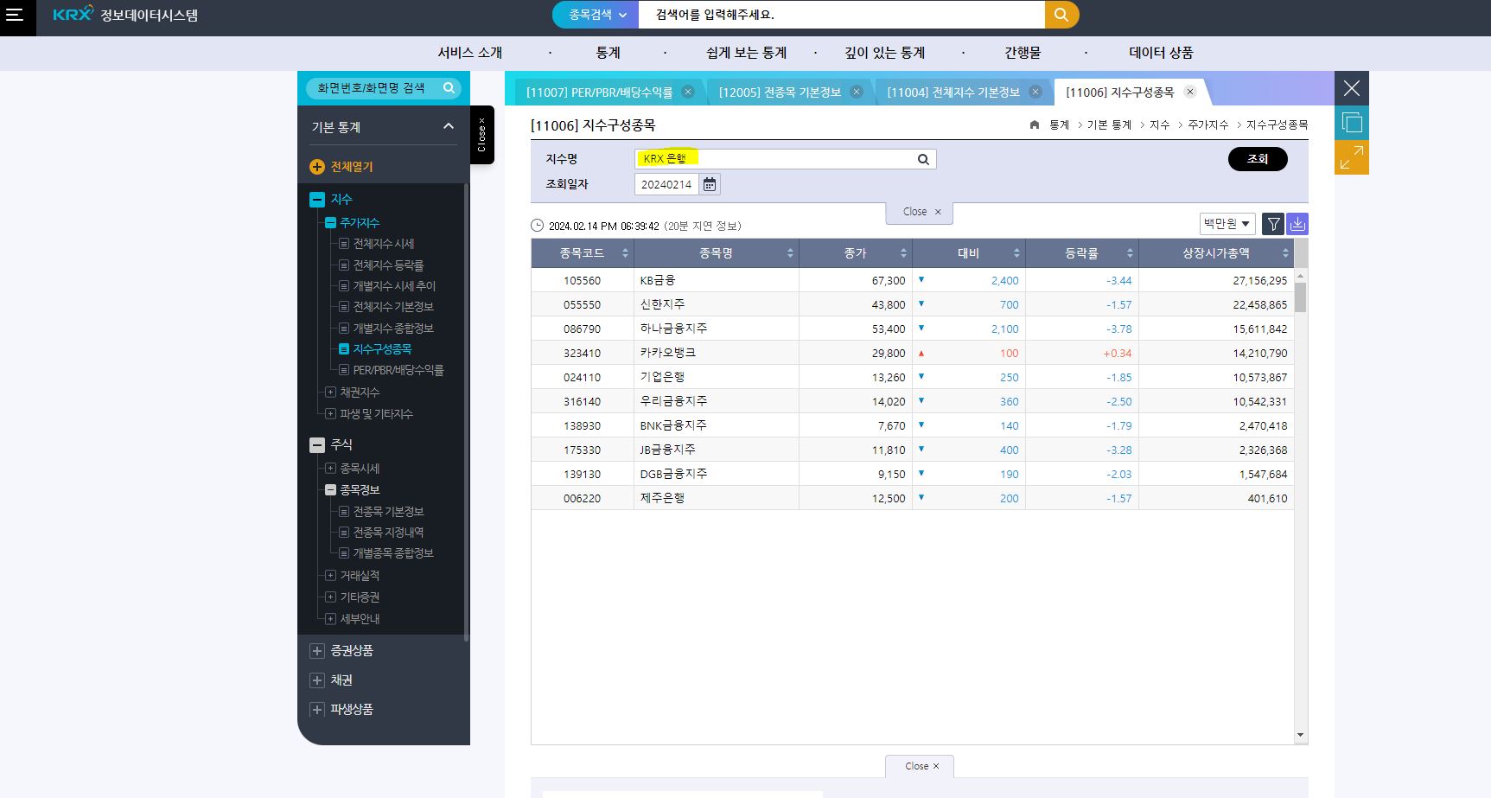This screenshot has height=798, width=1491.
Task: Sort by the 등락률 column
Action: [x=1082, y=253]
